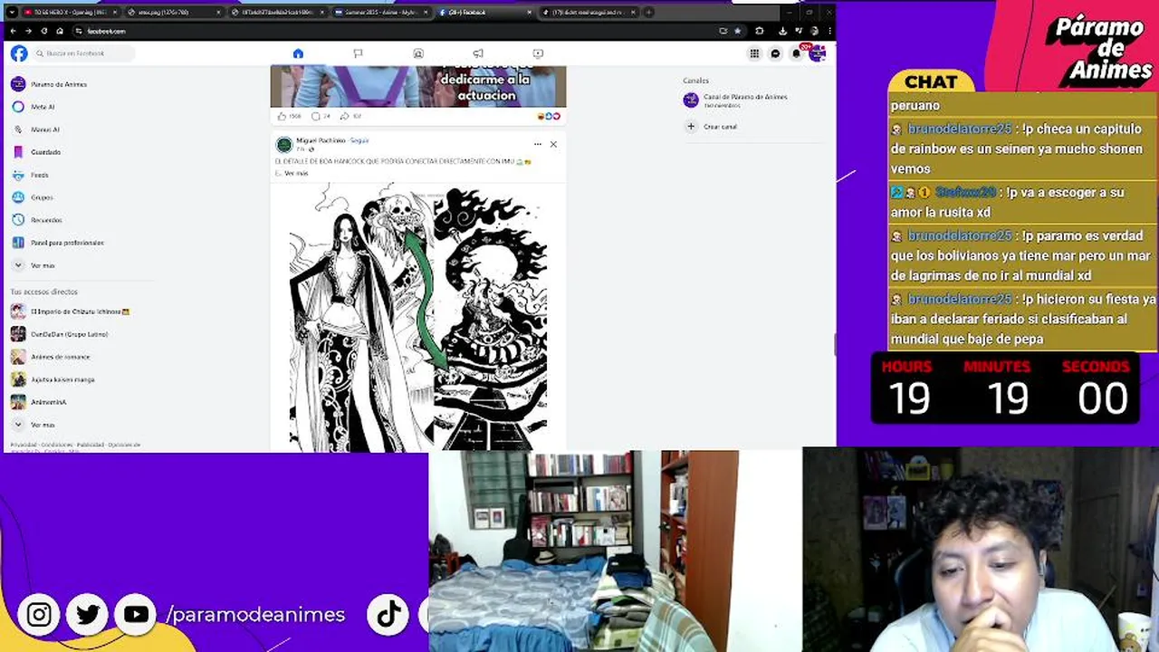This screenshot has width=1159, height=652.
Task: Click Privacidad link in sidebar footer
Action: click(23, 445)
